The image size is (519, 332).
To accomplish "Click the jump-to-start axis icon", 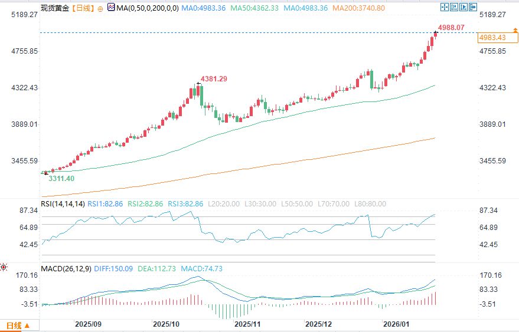I will [454, 7].
